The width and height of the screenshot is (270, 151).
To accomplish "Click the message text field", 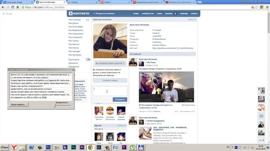I will coord(110,91).
